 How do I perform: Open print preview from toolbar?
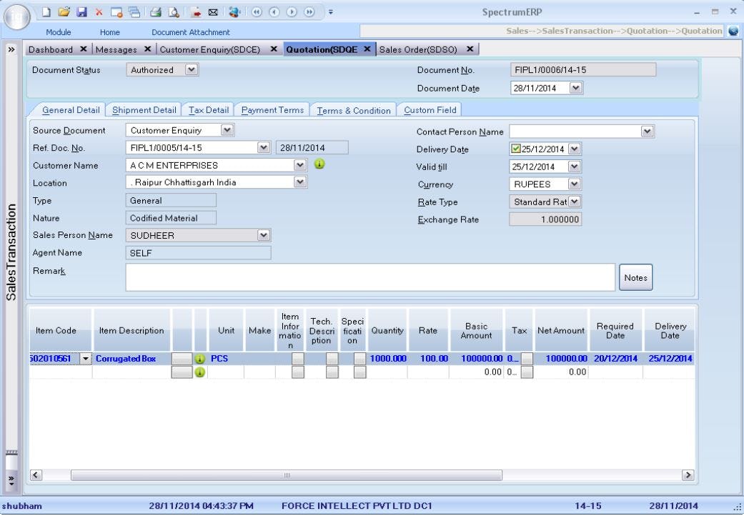click(173, 11)
